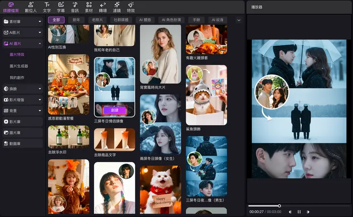The width and height of the screenshot is (353, 217).
Task: Open the 動圖庫 GIF library
Action: [23, 144]
